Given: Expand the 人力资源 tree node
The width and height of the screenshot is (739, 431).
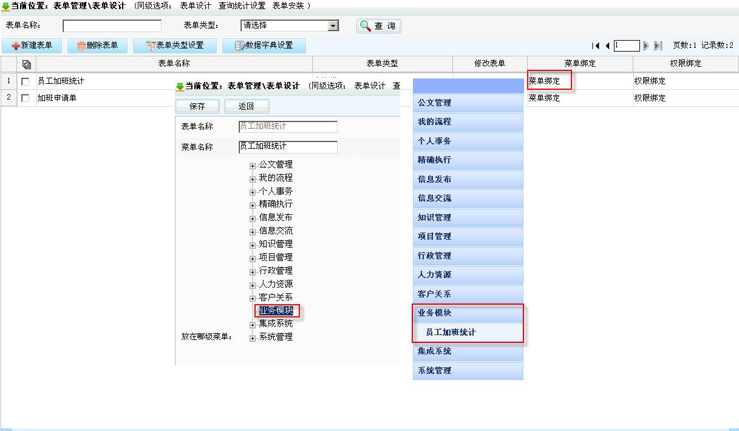Looking at the screenshot, I should [253, 285].
